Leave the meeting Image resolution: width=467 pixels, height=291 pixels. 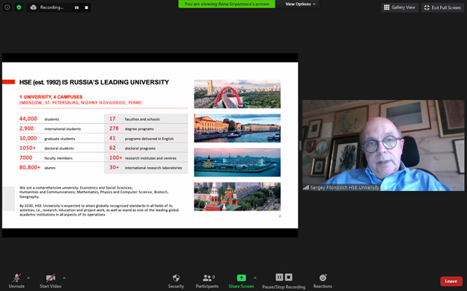point(451,281)
